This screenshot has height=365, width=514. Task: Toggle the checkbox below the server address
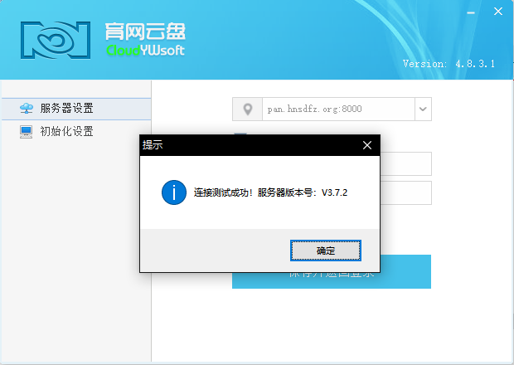(240, 133)
